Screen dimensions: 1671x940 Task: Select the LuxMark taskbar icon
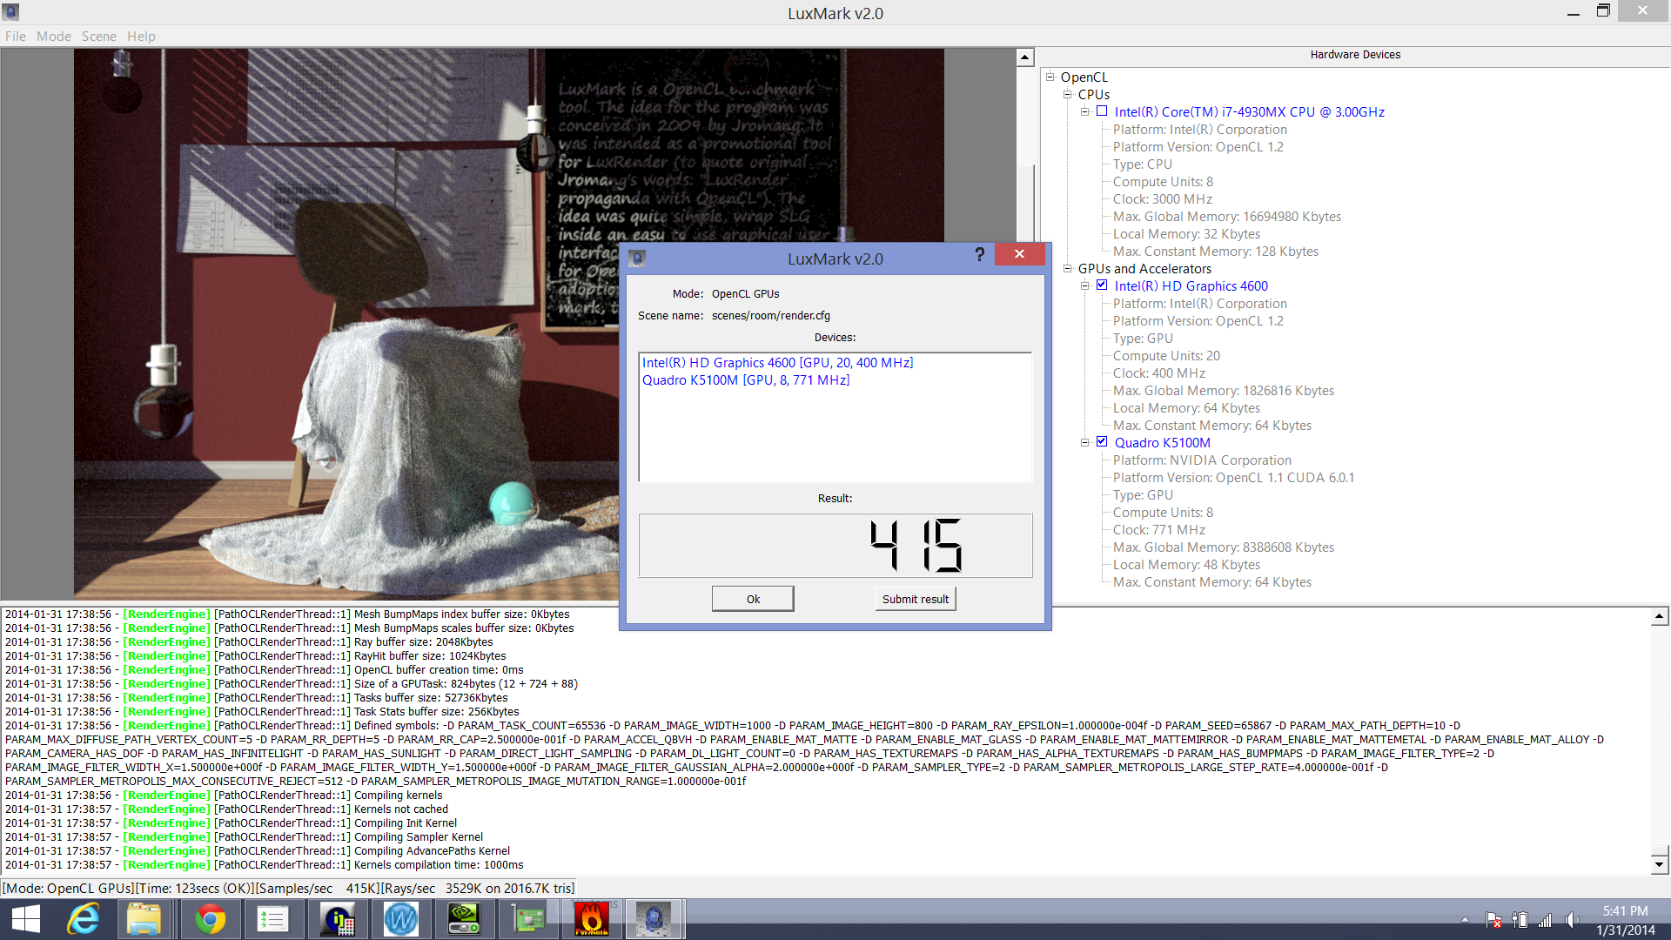(654, 919)
